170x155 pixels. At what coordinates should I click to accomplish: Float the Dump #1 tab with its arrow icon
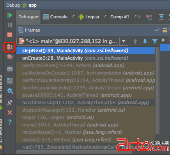click(x=134, y=17)
